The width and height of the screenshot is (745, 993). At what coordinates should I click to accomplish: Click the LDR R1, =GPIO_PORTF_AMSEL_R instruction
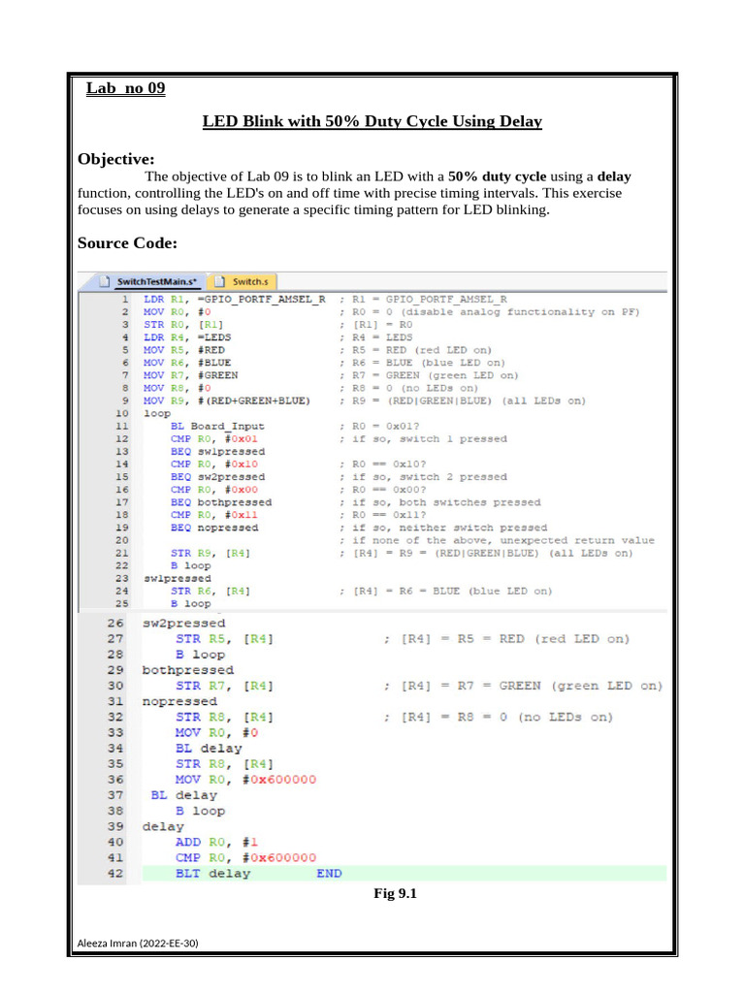(x=235, y=300)
